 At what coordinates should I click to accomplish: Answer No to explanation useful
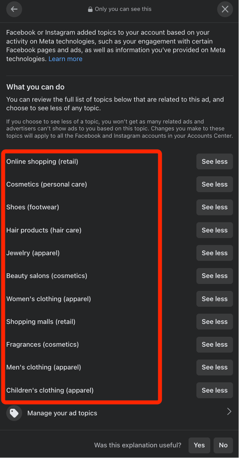click(x=223, y=445)
